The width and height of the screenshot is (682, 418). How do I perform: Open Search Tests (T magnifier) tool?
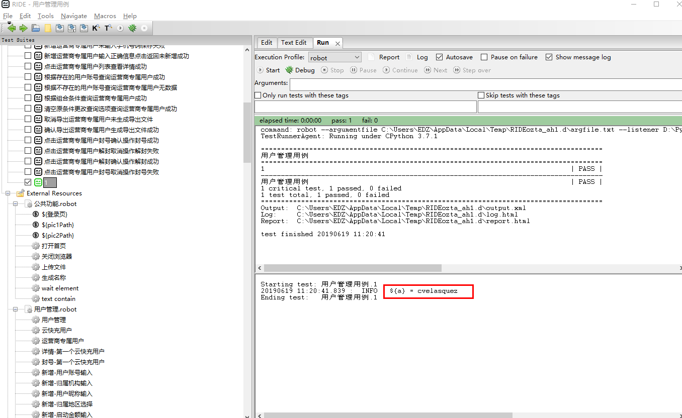pyautogui.click(x=108, y=28)
